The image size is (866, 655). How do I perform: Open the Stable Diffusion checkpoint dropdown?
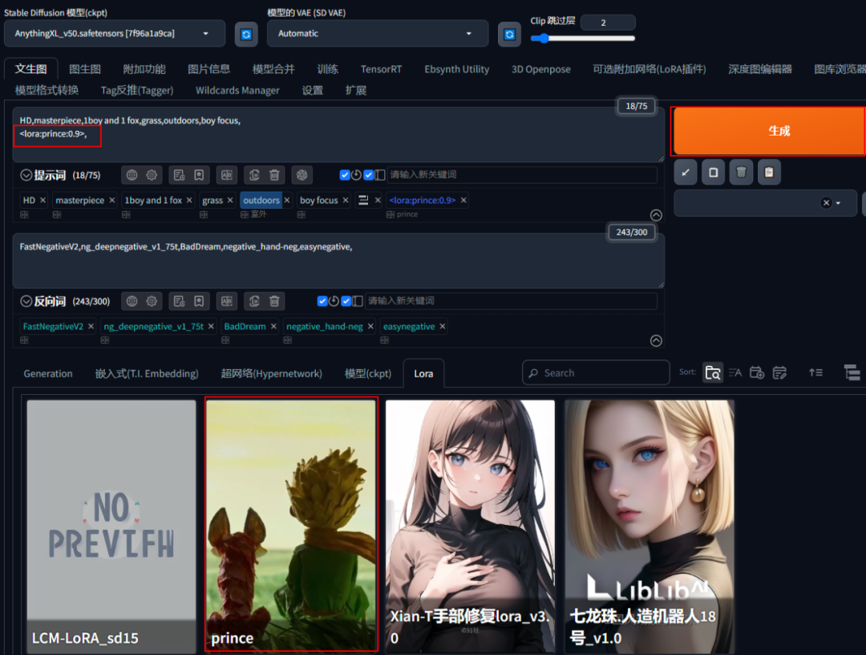coord(115,34)
